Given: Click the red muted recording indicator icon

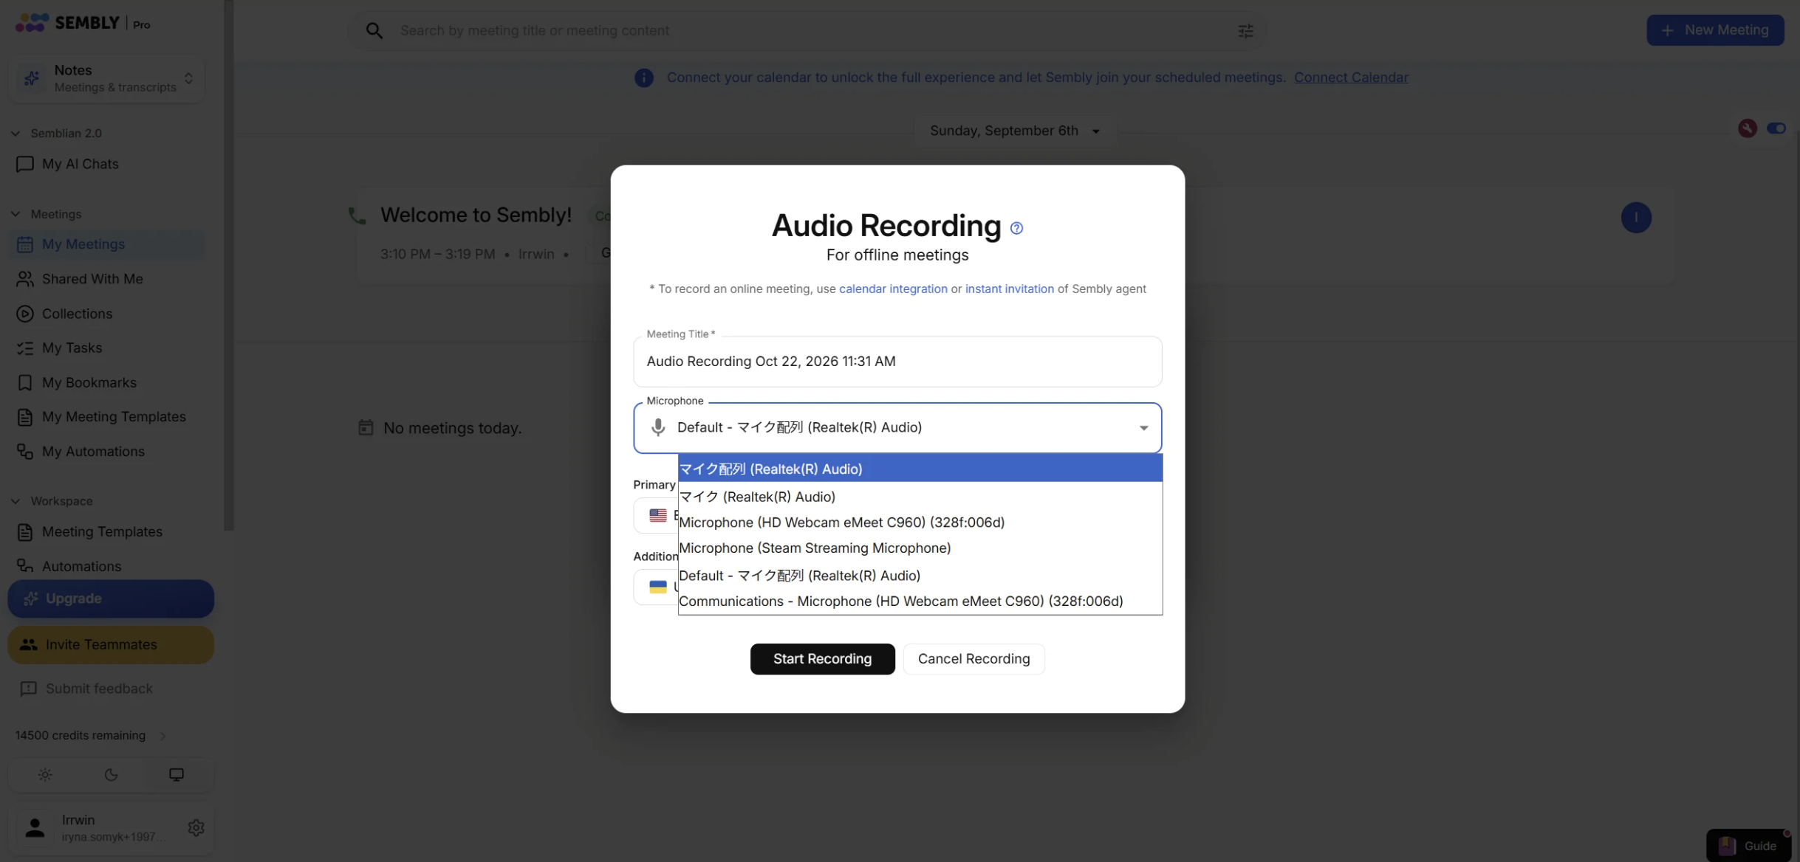Looking at the screenshot, I should click(x=1747, y=128).
